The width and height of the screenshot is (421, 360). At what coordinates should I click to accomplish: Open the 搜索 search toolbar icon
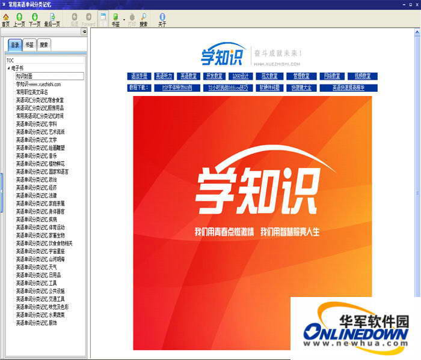[144, 20]
